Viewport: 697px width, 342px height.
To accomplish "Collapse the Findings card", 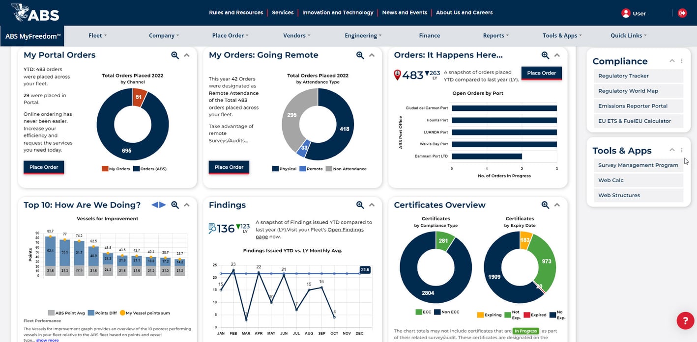I will [x=372, y=205].
